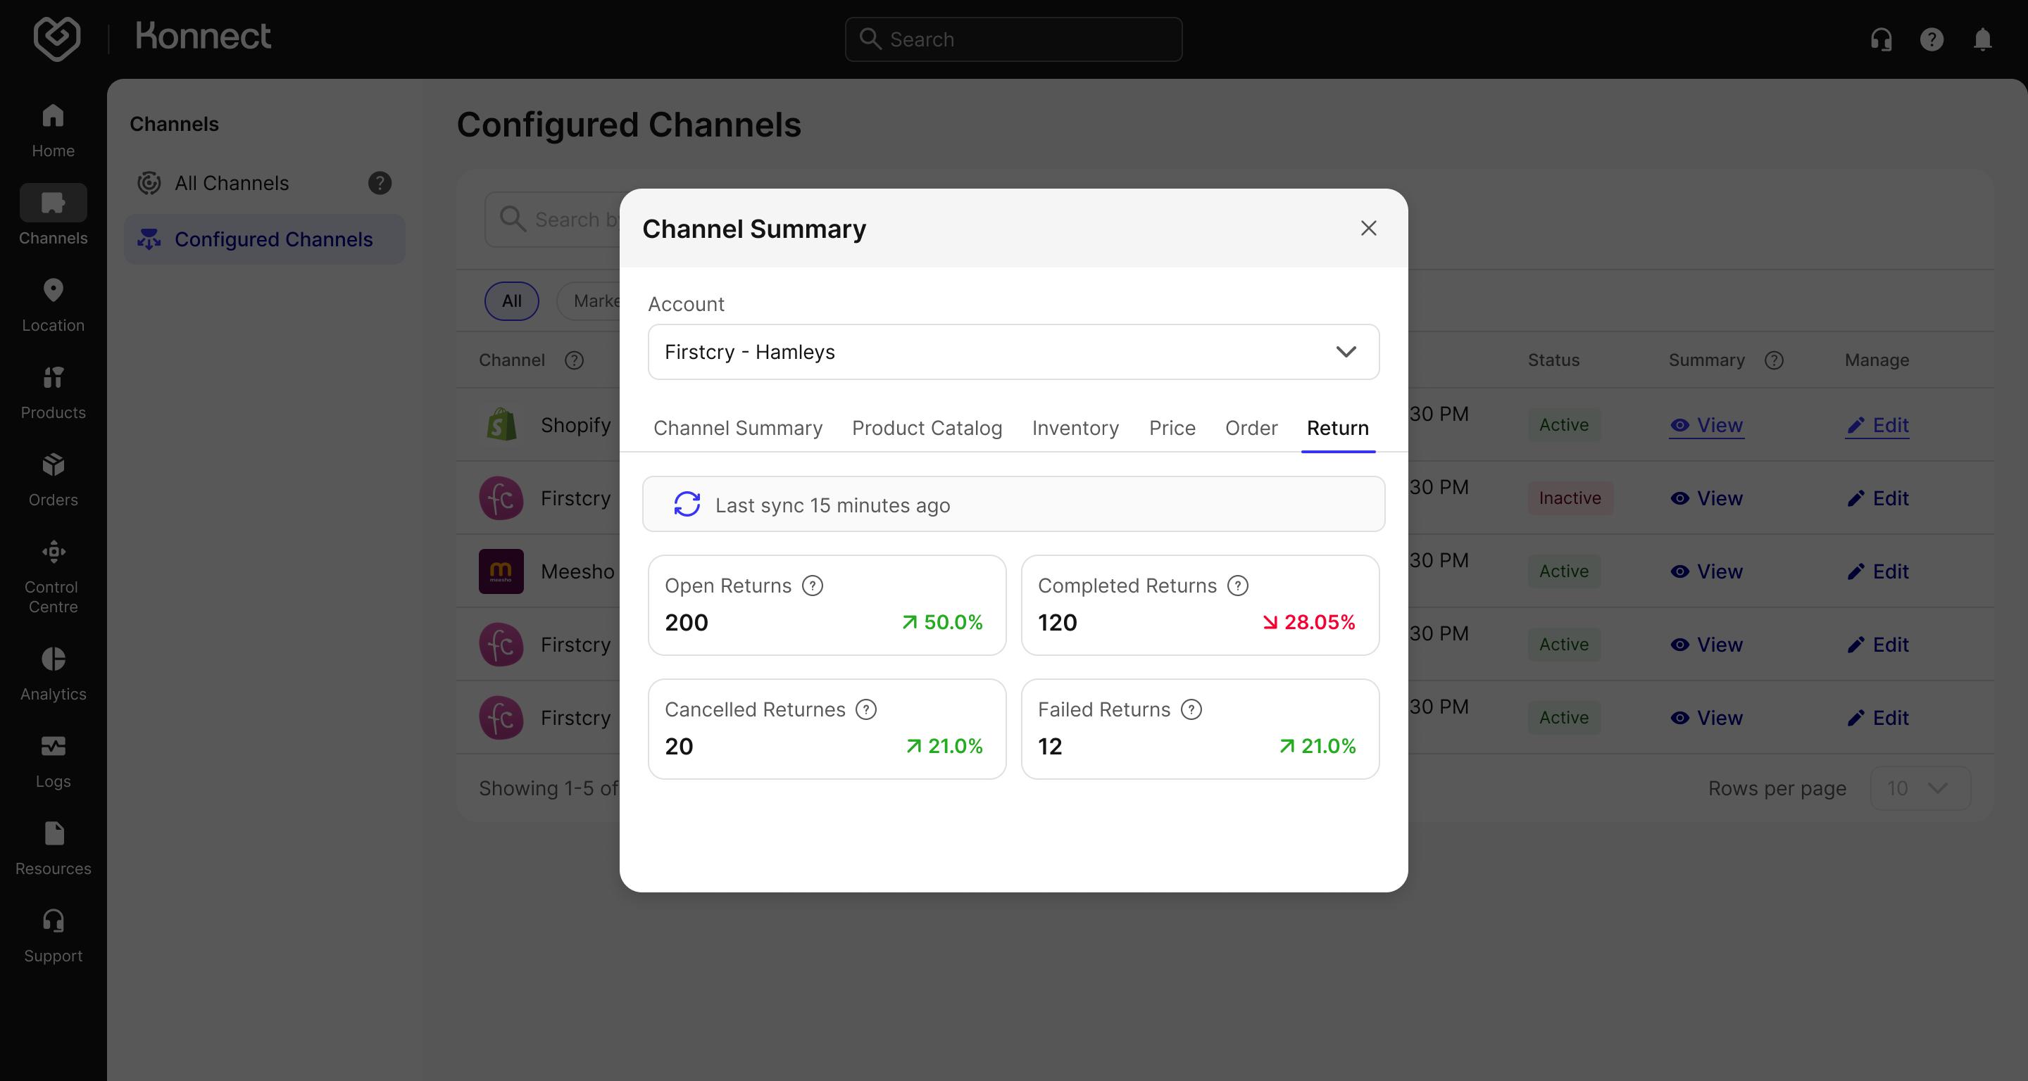Viewport: 2028px width, 1081px height.
Task: Open Channels in the sidebar
Action: pyautogui.click(x=53, y=216)
